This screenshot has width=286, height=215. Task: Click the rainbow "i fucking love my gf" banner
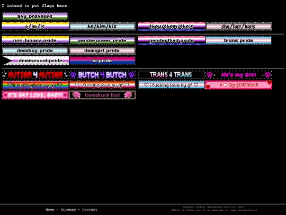(x=35, y=85)
